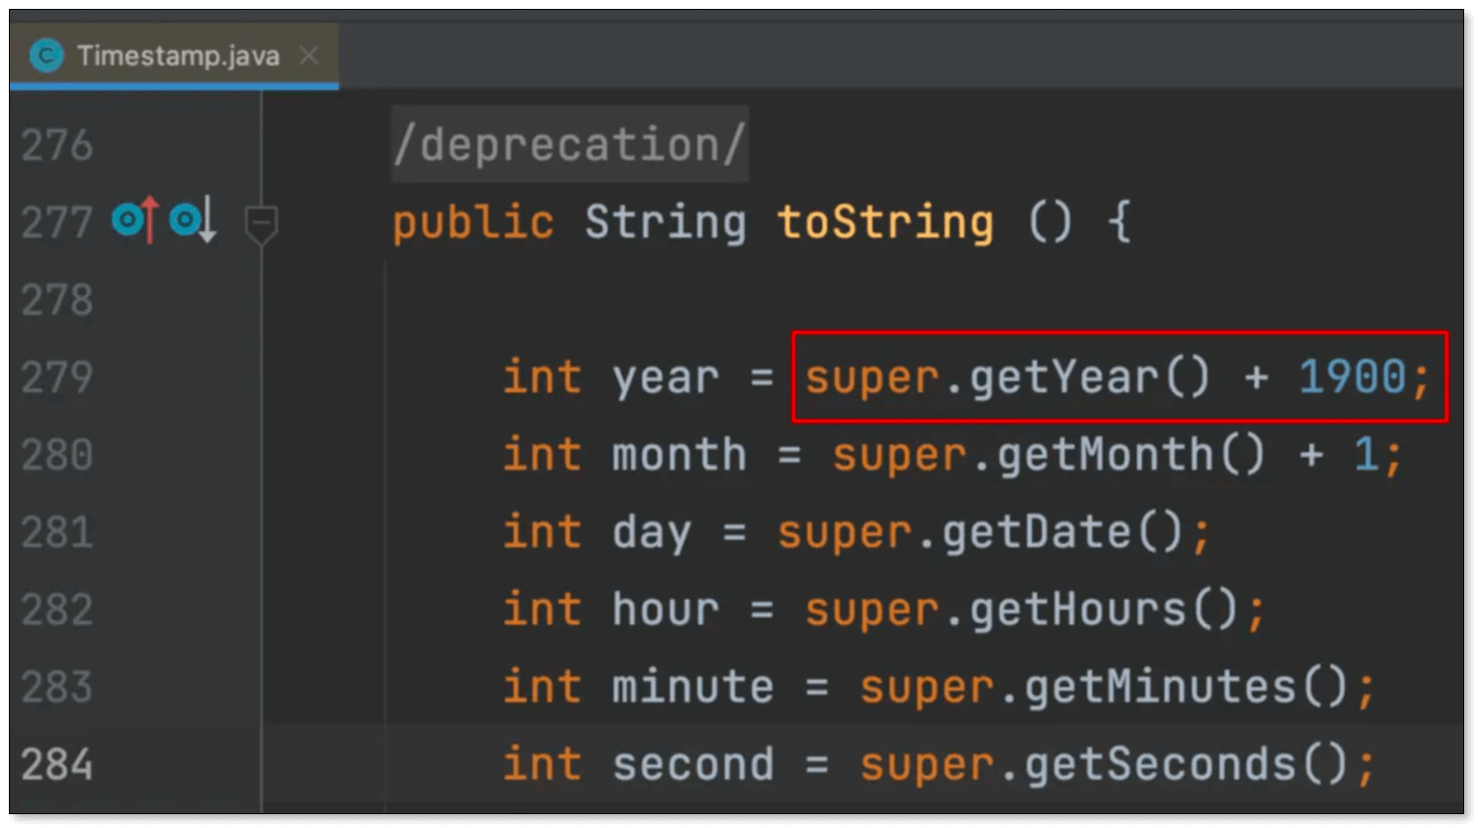This screenshot has width=1478, height=828.
Task: Click the Java class icon on Timestamp.java tab
Action: click(45, 55)
